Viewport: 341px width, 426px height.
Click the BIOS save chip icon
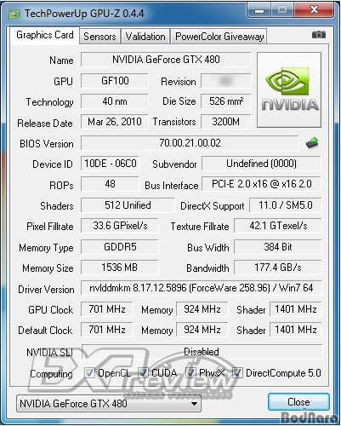pos(312,143)
